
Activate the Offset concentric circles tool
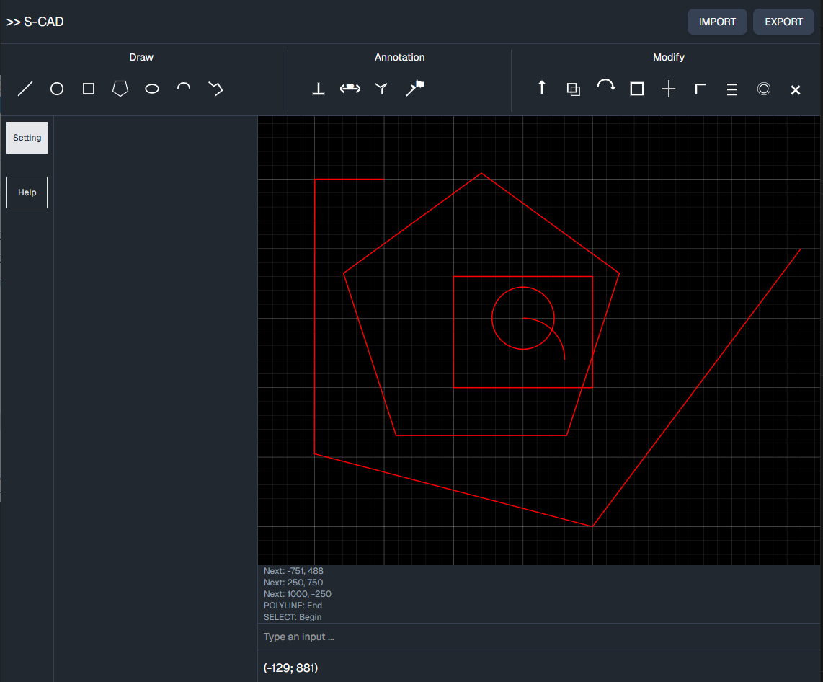click(x=764, y=89)
